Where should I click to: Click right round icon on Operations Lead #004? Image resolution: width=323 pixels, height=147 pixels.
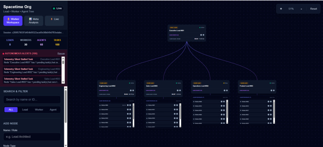click(227, 90)
